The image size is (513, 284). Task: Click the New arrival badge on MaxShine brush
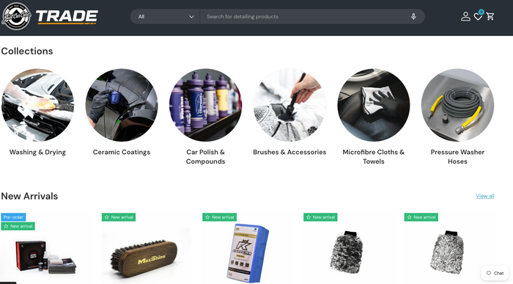(x=119, y=217)
